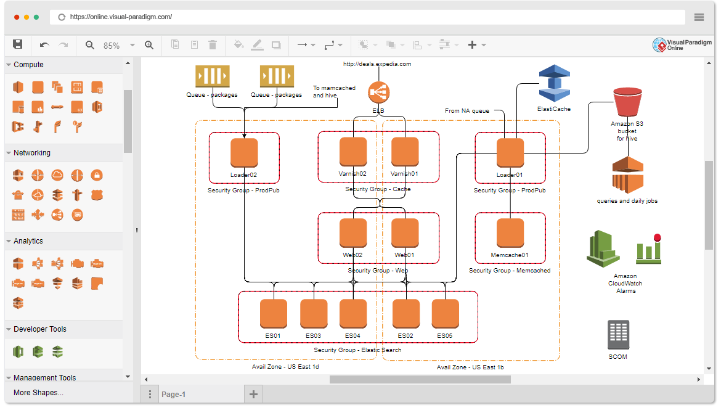
Task: Click the Save floppy disk icon
Action: tap(17, 44)
